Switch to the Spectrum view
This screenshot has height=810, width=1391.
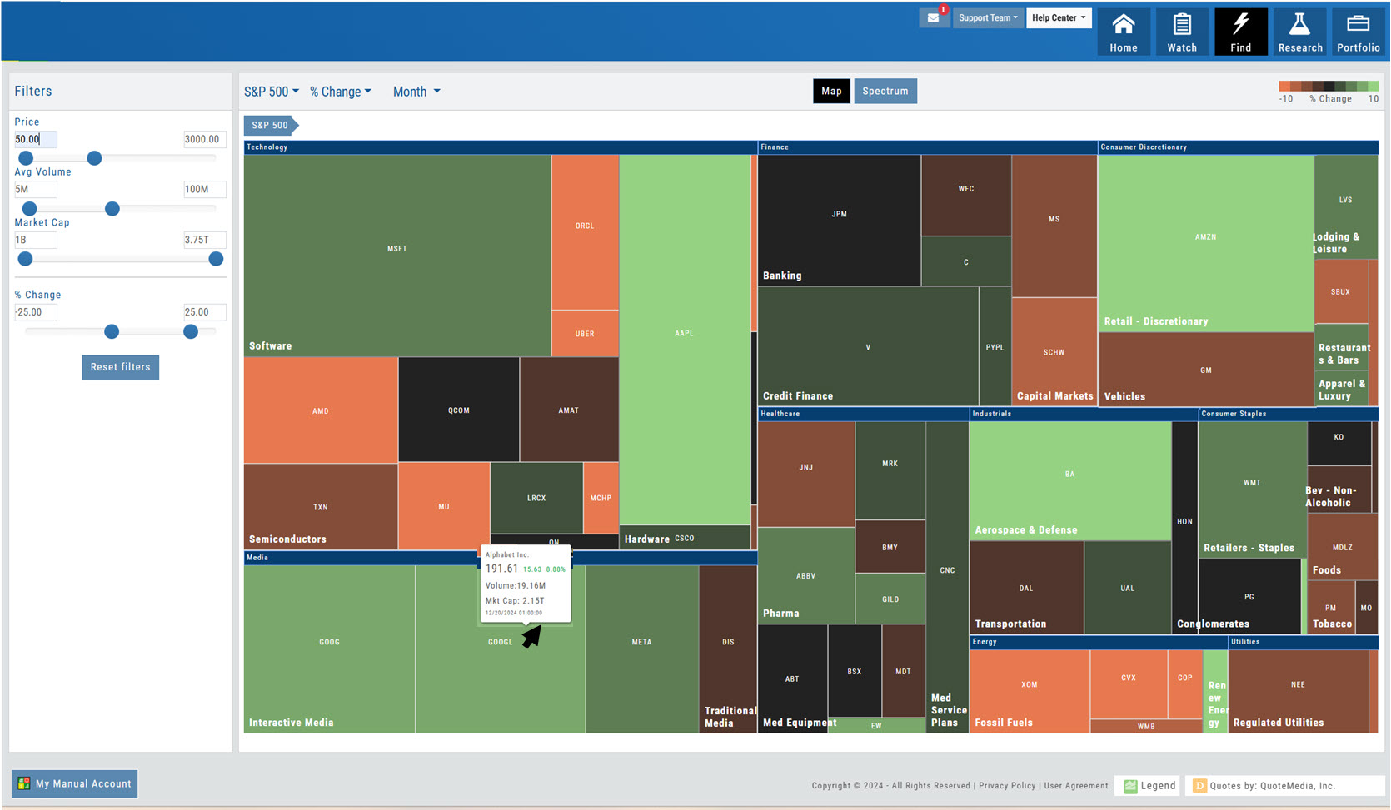click(x=885, y=91)
